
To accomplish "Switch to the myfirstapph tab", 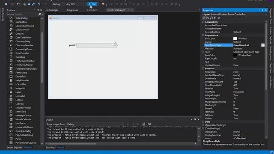I will [52, 10].
